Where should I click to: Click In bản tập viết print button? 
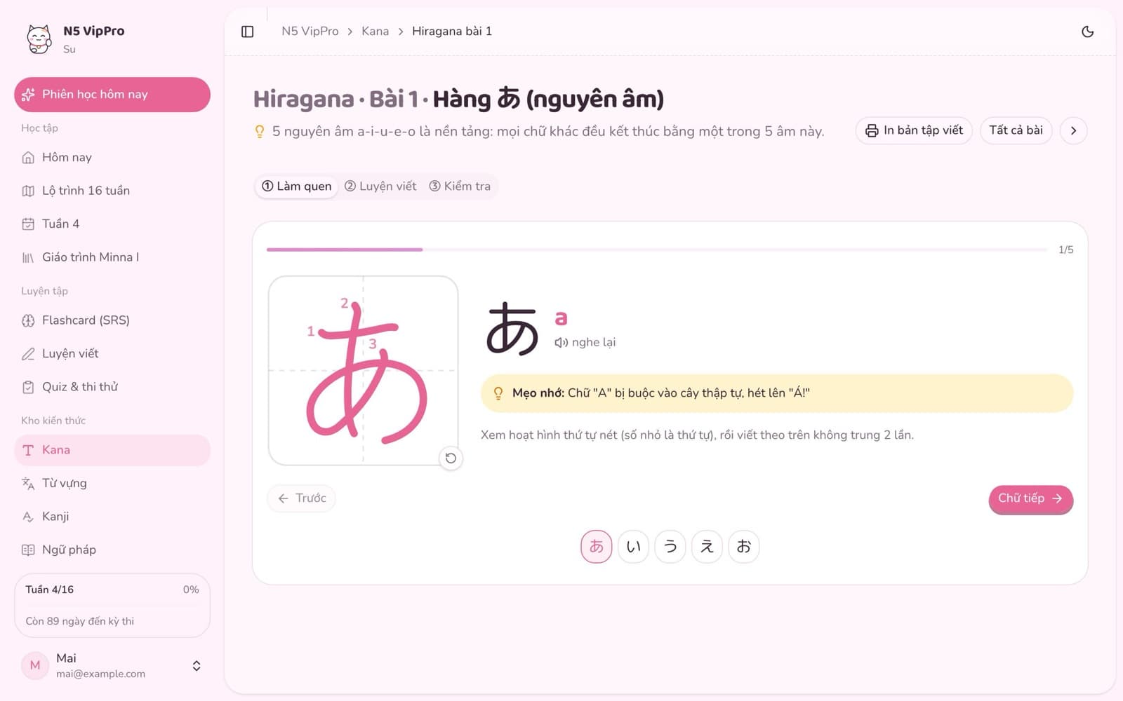pyautogui.click(x=914, y=130)
